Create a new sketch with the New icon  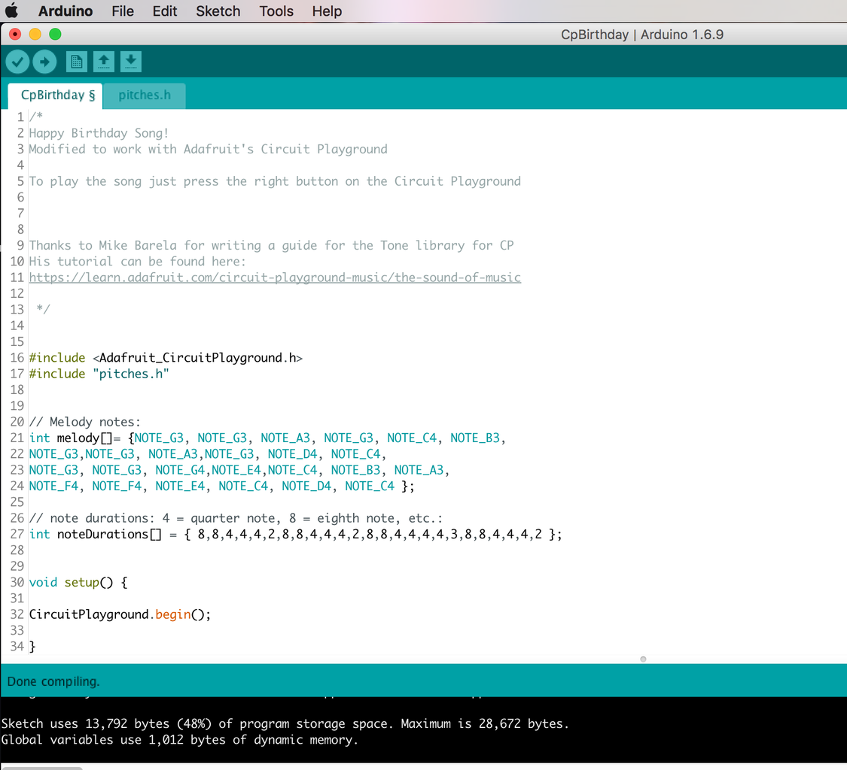pos(77,62)
